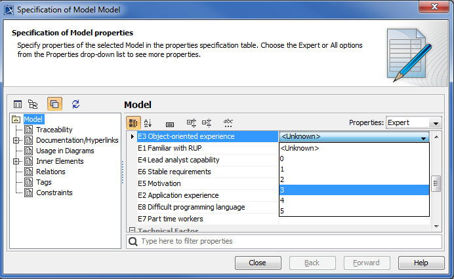Toggle the list view button above tree
This screenshot has height=279, width=454.
click(x=18, y=103)
